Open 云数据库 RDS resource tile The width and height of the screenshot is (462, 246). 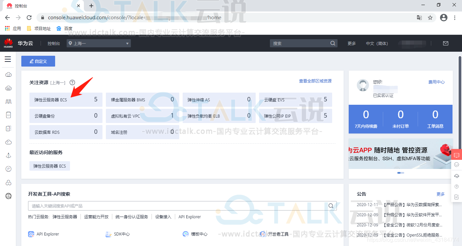(66, 132)
